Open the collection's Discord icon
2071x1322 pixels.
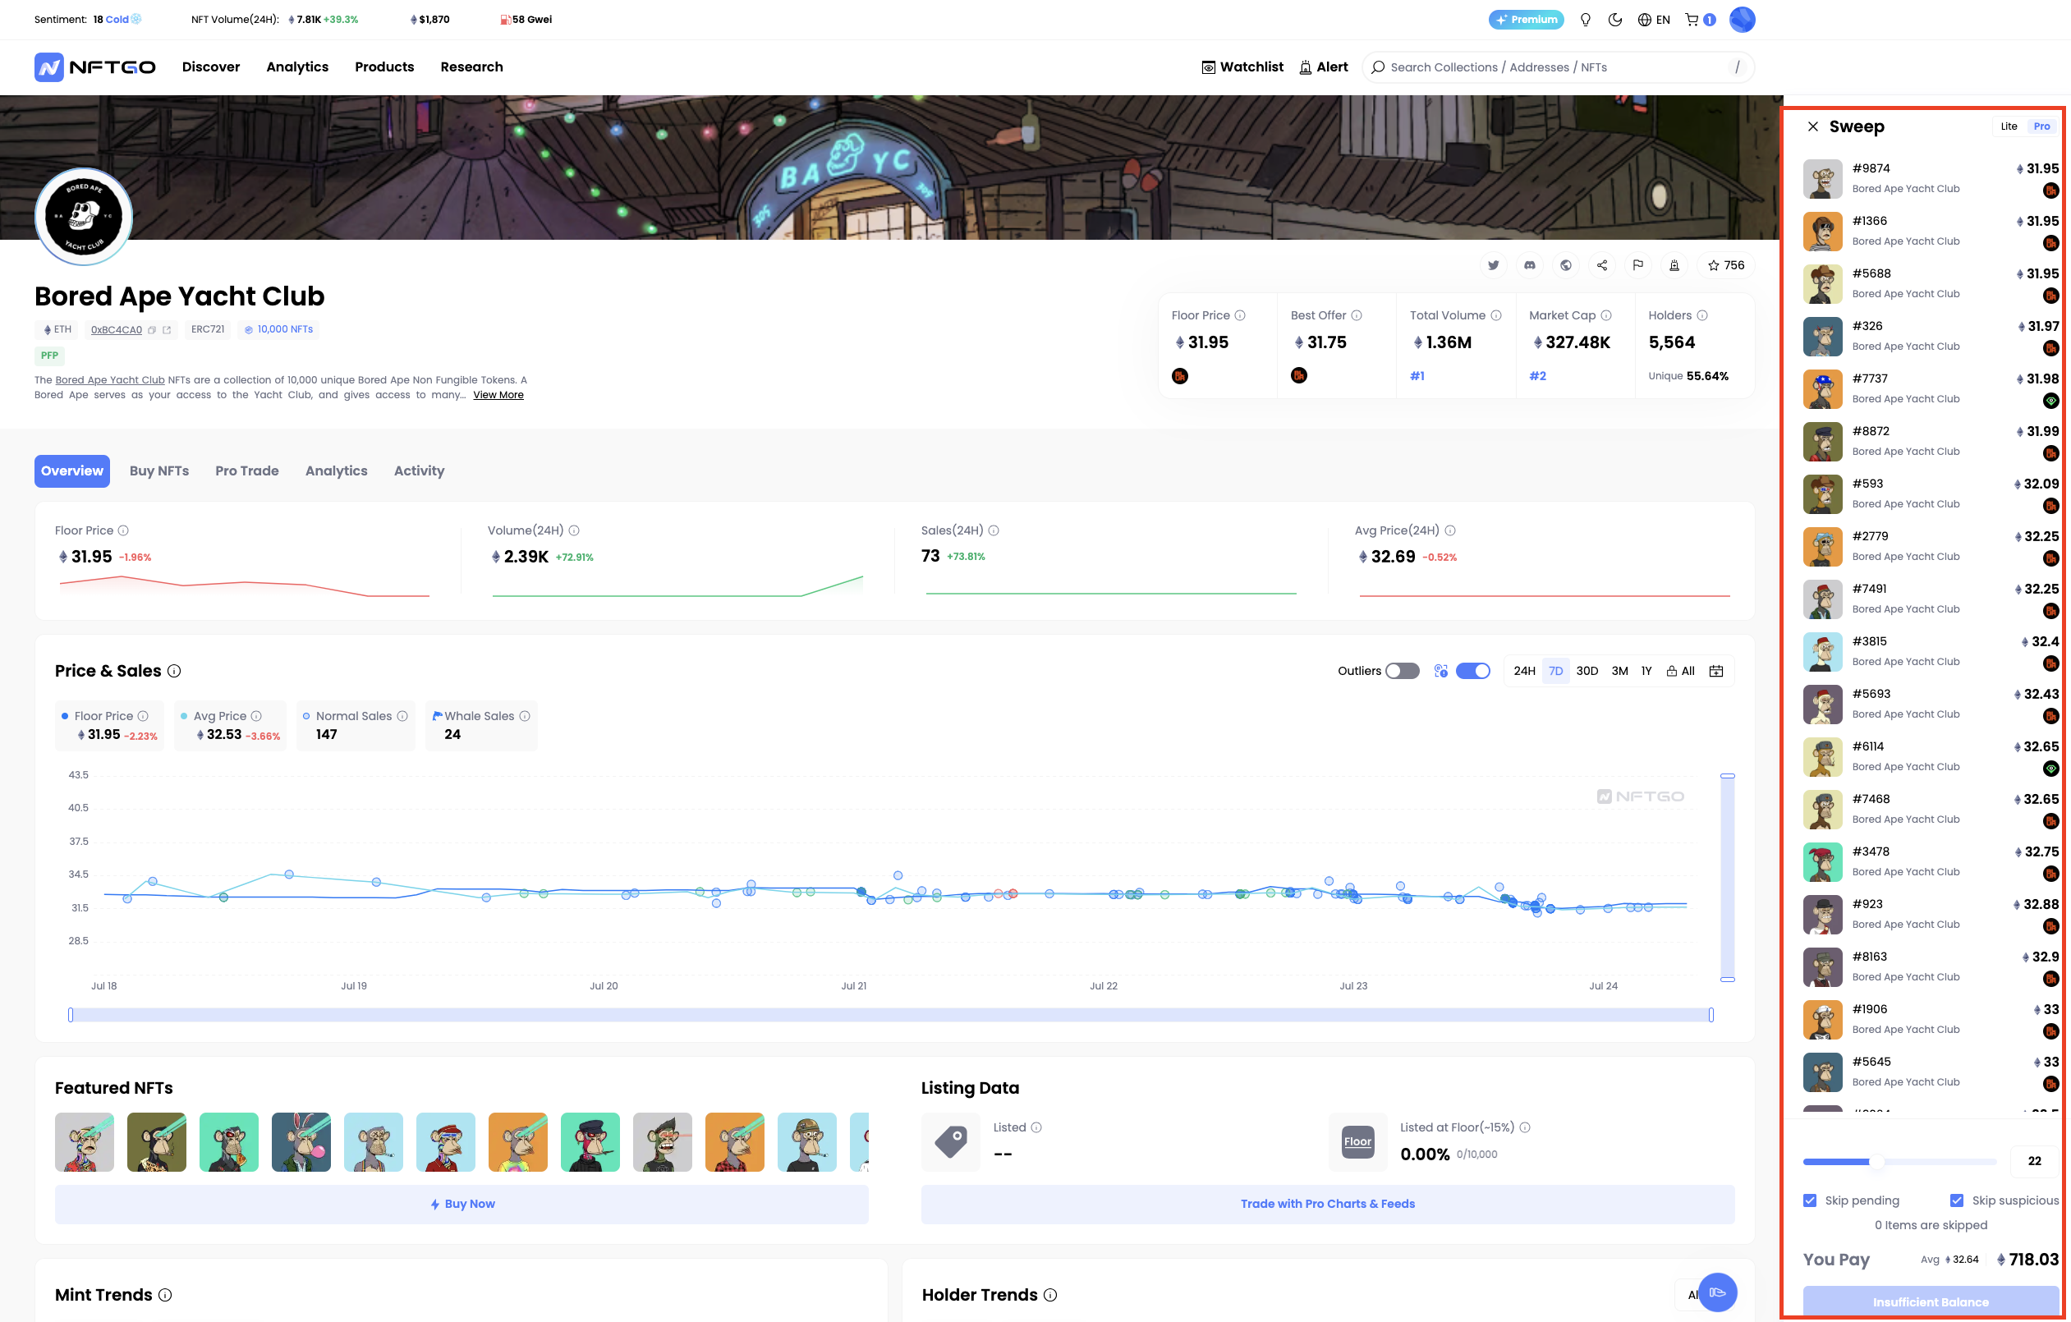(x=1529, y=265)
